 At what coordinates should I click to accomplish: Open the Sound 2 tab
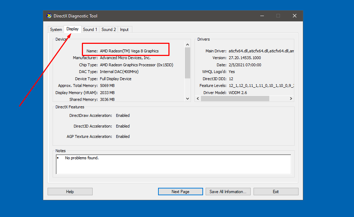pos(109,30)
